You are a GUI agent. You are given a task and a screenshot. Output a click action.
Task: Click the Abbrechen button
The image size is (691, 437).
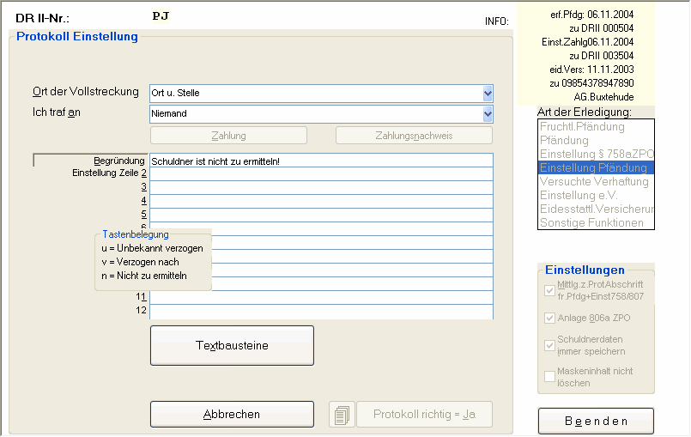click(232, 414)
